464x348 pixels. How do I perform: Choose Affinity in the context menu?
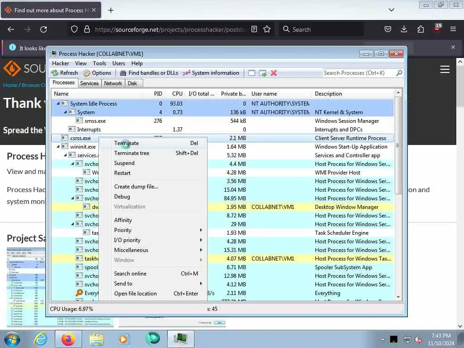153,220
